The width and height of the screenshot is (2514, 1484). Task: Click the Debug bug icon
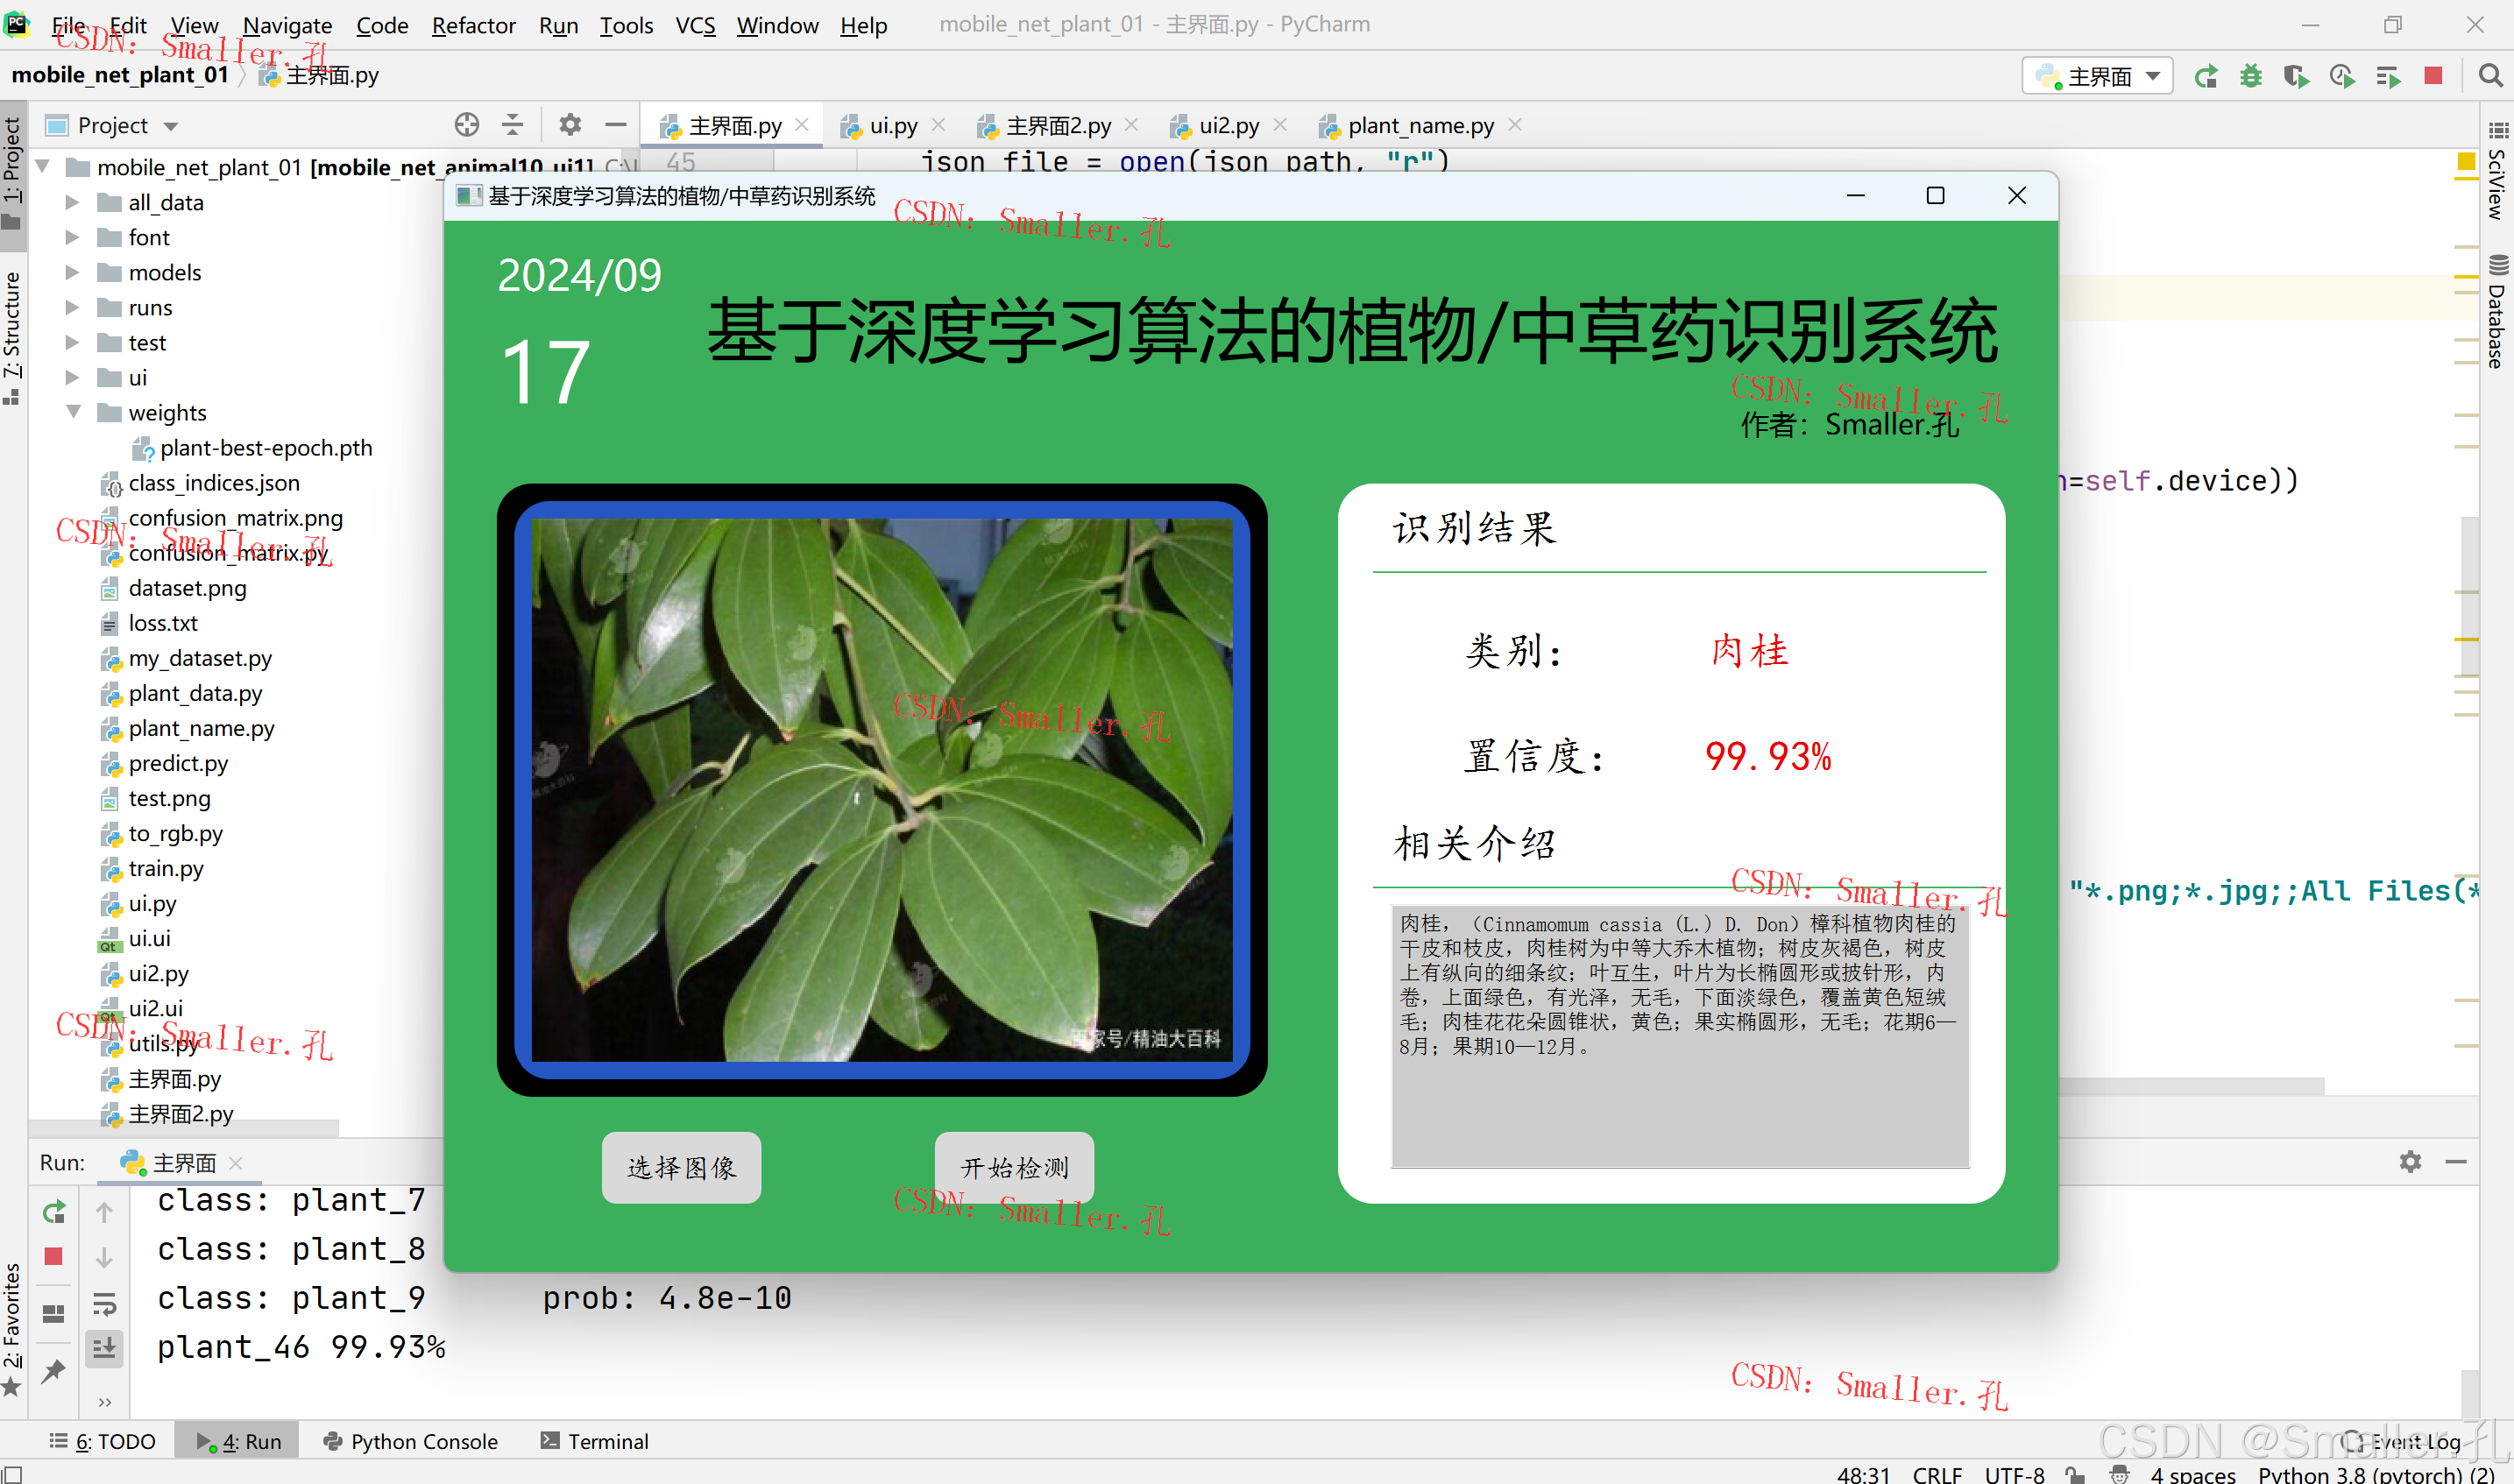2250,76
